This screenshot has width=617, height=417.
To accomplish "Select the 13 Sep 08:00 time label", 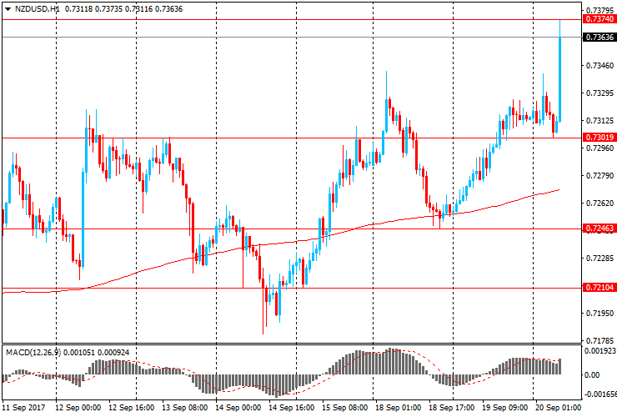I will point(184,407).
